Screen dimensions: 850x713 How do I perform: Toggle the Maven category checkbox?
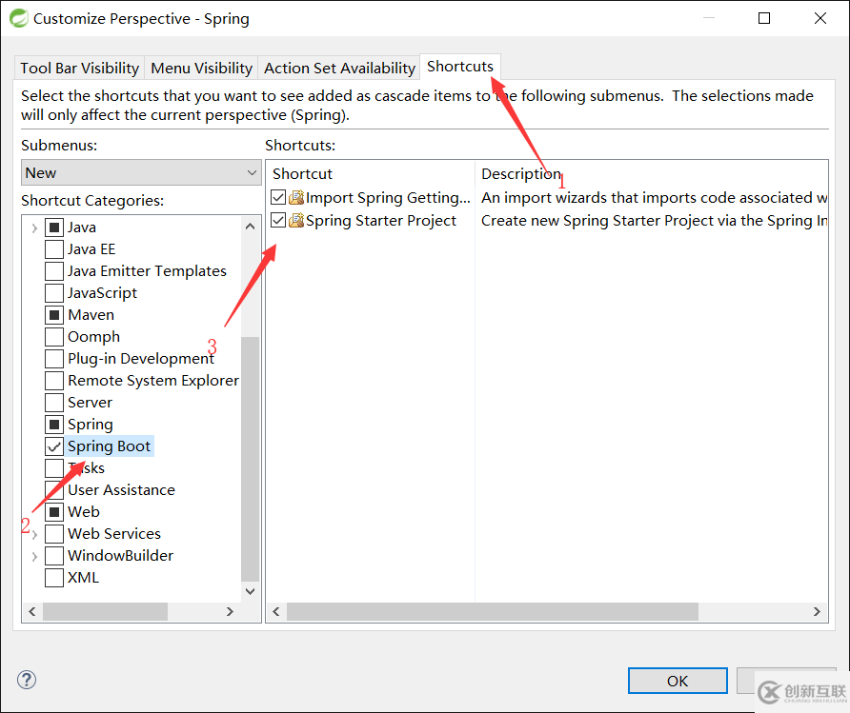click(x=54, y=314)
